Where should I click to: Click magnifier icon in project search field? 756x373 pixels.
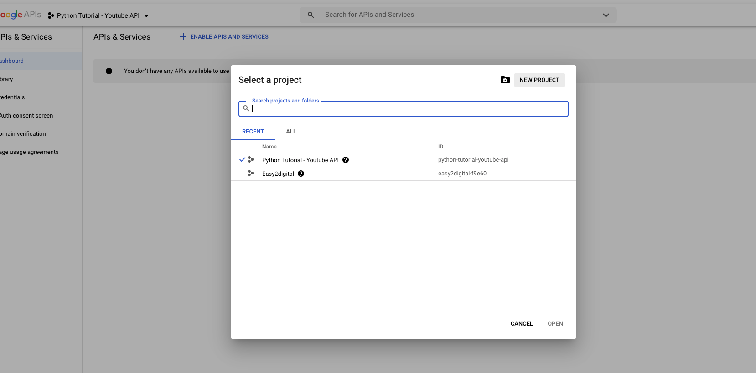(246, 108)
